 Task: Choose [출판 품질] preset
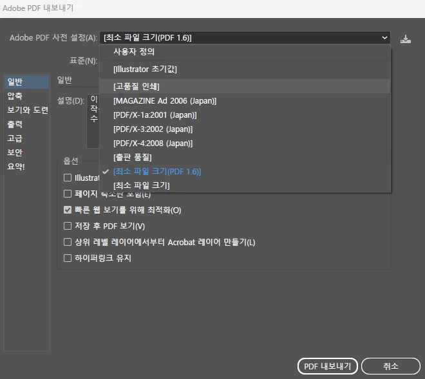click(x=245, y=157)
